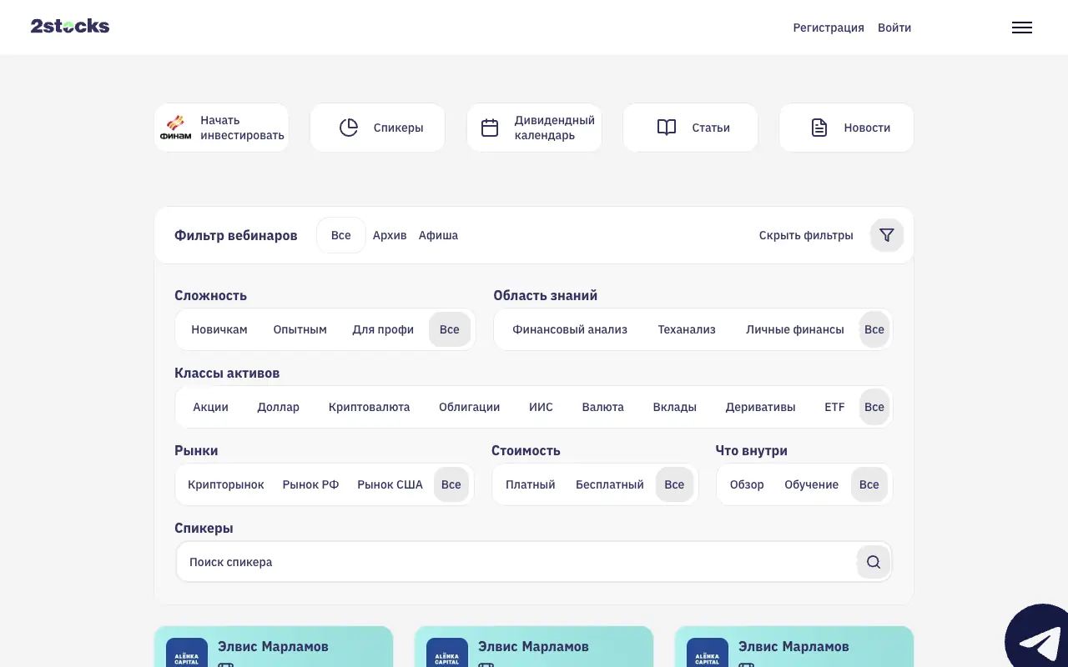Go to Спикеры section
This screenshot has width=1068, height=667.
[378, 128]
